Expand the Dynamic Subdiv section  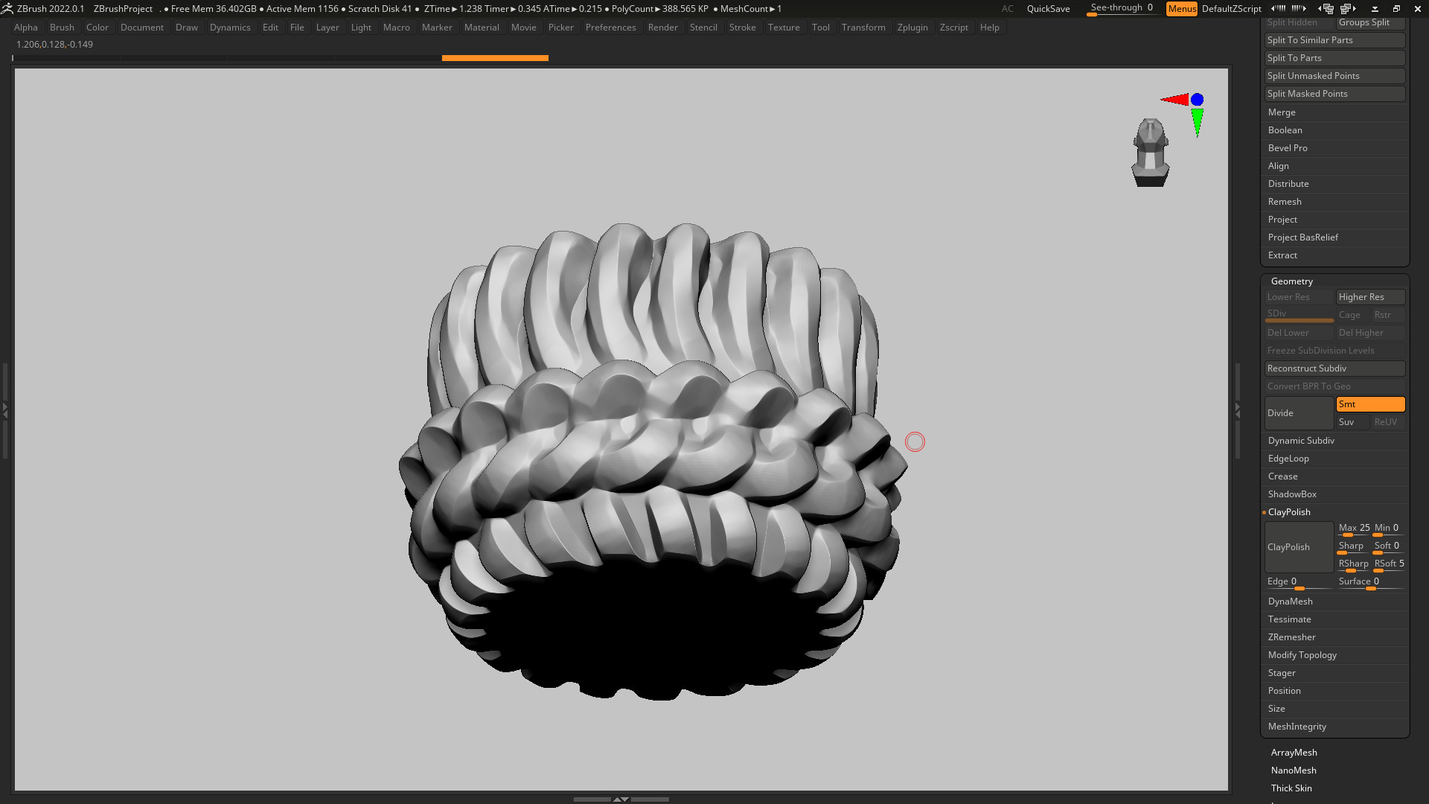pyautogui.click(x=1301, y=441)
